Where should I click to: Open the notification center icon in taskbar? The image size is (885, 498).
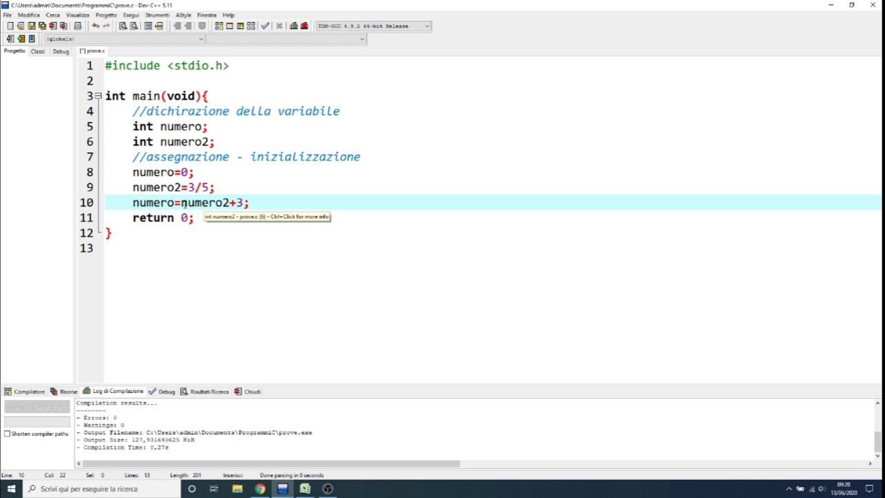click(870, 489)
